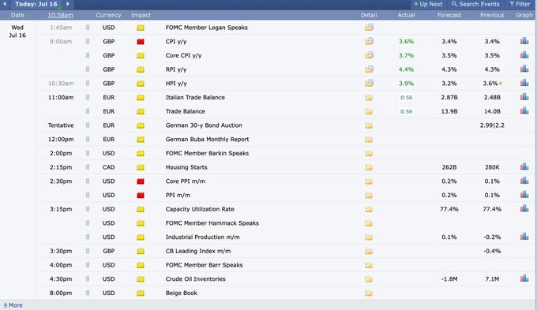Toggle alert bell for Crude Oil Inventories

pos(88,279)
